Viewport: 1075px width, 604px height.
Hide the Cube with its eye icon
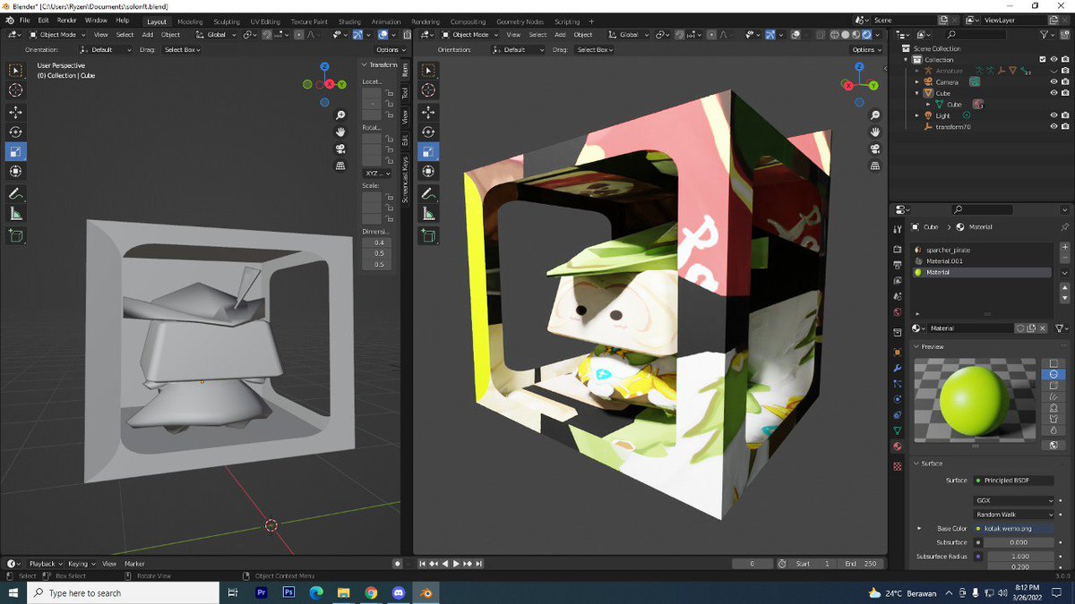(x=1053, y=93)
